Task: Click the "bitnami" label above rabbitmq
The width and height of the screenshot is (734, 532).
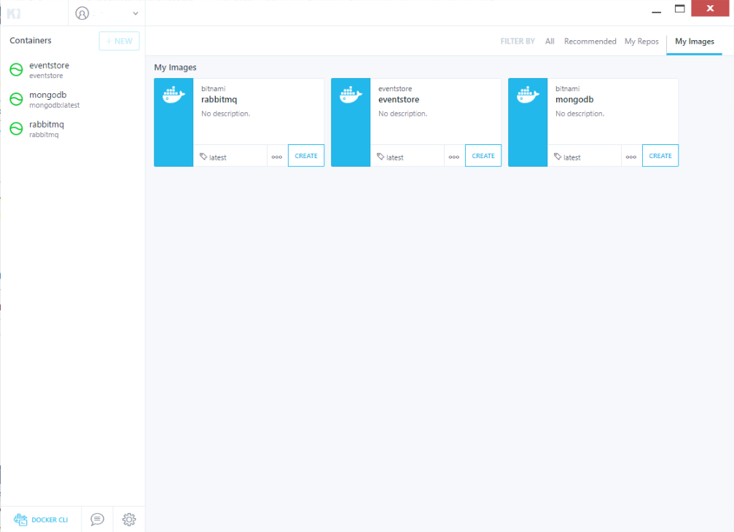Action: (213, 88)
